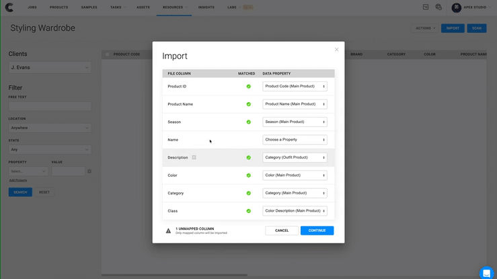Click the app logo in top-left corner
This screenshot has height=279, width=497.
click(x=9, y=7)
